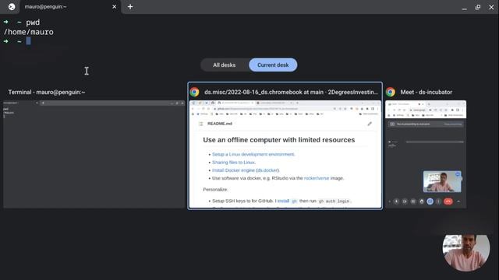499x280 pixels.
Task: Click the '/home/mauro' output line
Action: pos(29,32)
